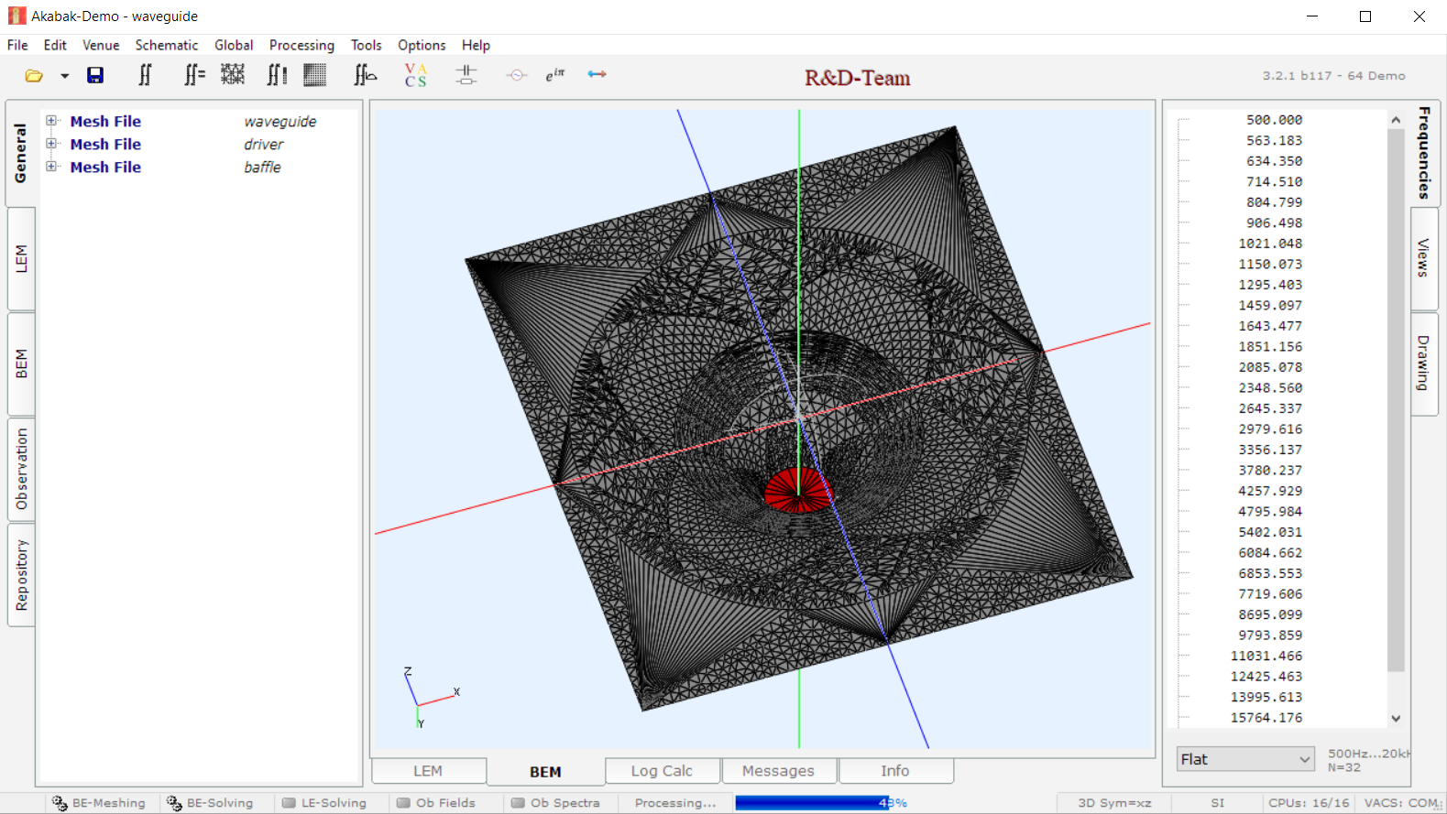Select the BEM tab below the viewport
1447x814 pixels.
(x=545, y=772)
